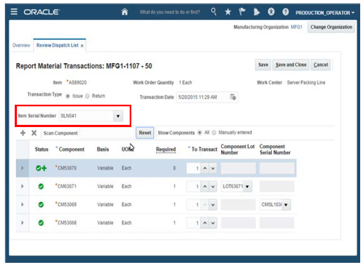Select component cell CM53068

coord(67,222)
